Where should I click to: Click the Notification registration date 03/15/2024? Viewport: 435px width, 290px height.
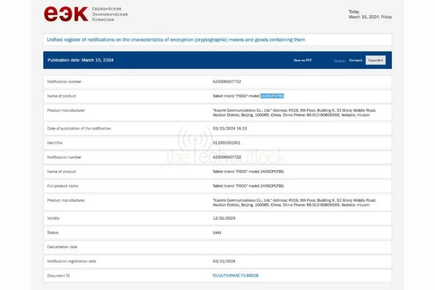pos(223,261)
